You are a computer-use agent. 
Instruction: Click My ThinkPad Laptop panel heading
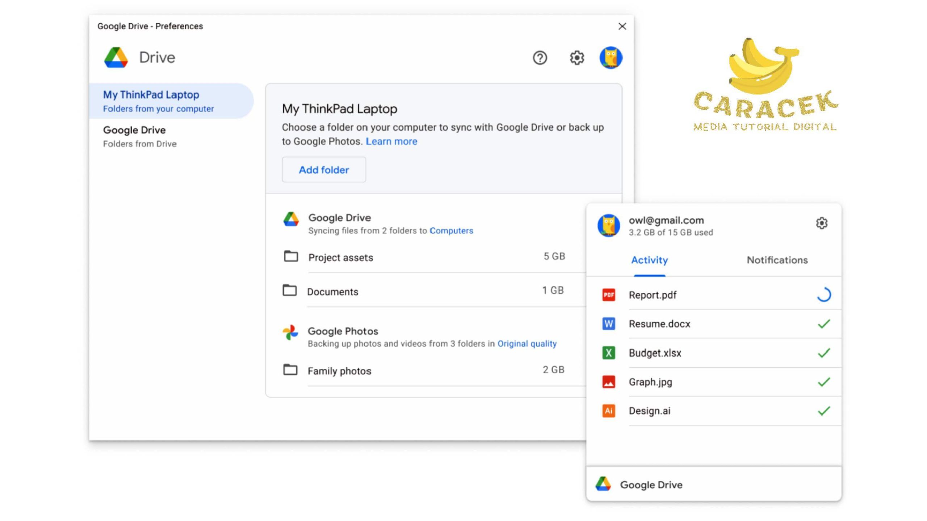click(340, 109)
